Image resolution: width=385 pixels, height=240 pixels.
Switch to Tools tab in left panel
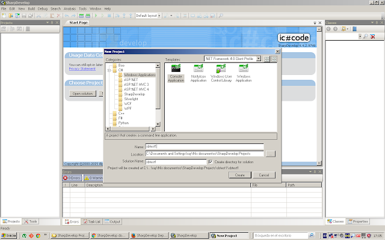pos(31,221)
